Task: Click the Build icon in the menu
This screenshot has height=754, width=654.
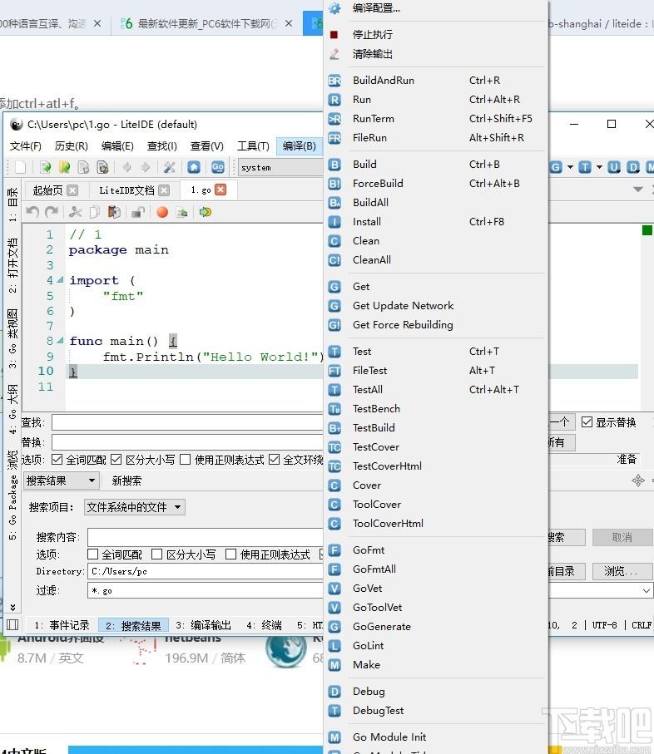Action: pos(334,165)
